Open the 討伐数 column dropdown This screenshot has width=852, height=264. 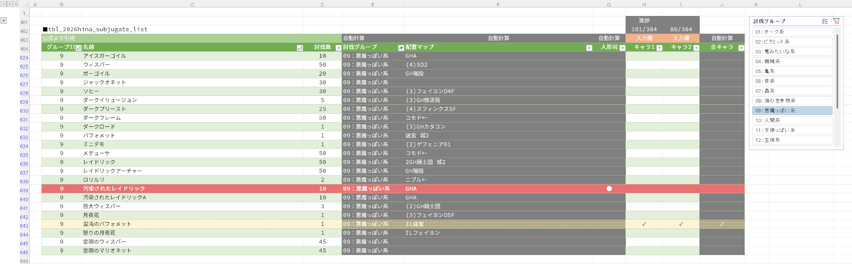pyautogui.click(x=338, y=48)
